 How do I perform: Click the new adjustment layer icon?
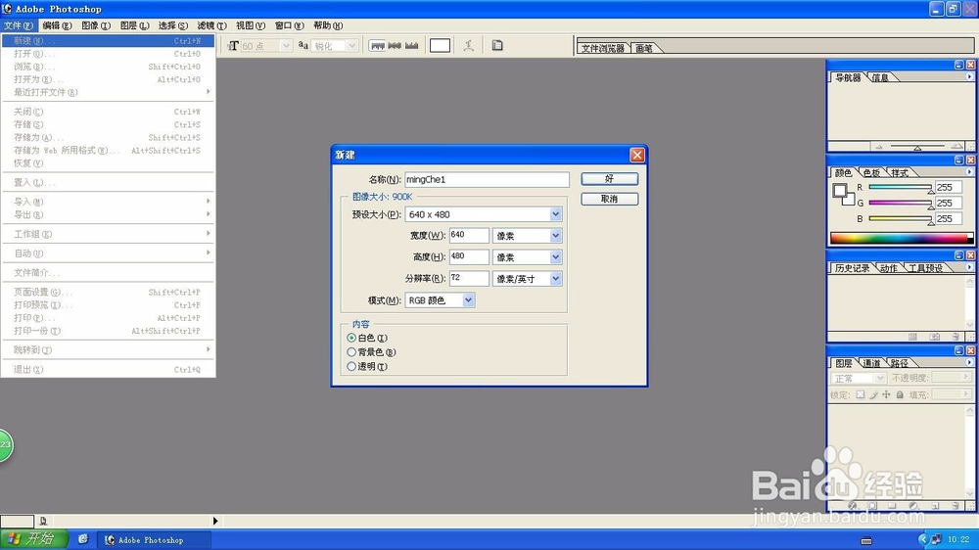click(913, 506)
